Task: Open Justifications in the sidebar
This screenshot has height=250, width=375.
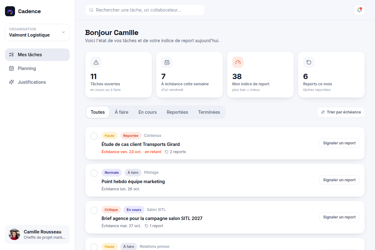Action: 37,82
